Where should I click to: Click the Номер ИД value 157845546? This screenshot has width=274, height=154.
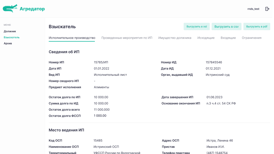214,62
